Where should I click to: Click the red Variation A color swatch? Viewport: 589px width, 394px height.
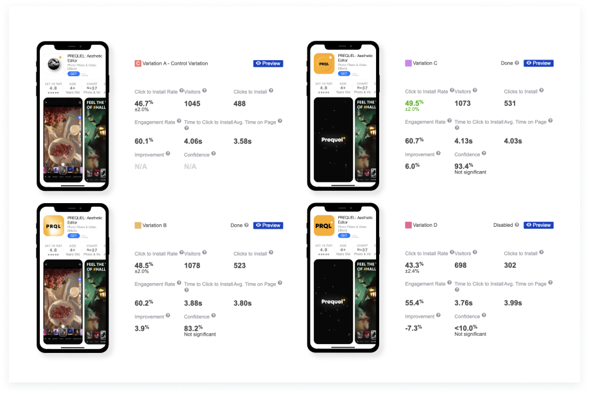[138, 63]
